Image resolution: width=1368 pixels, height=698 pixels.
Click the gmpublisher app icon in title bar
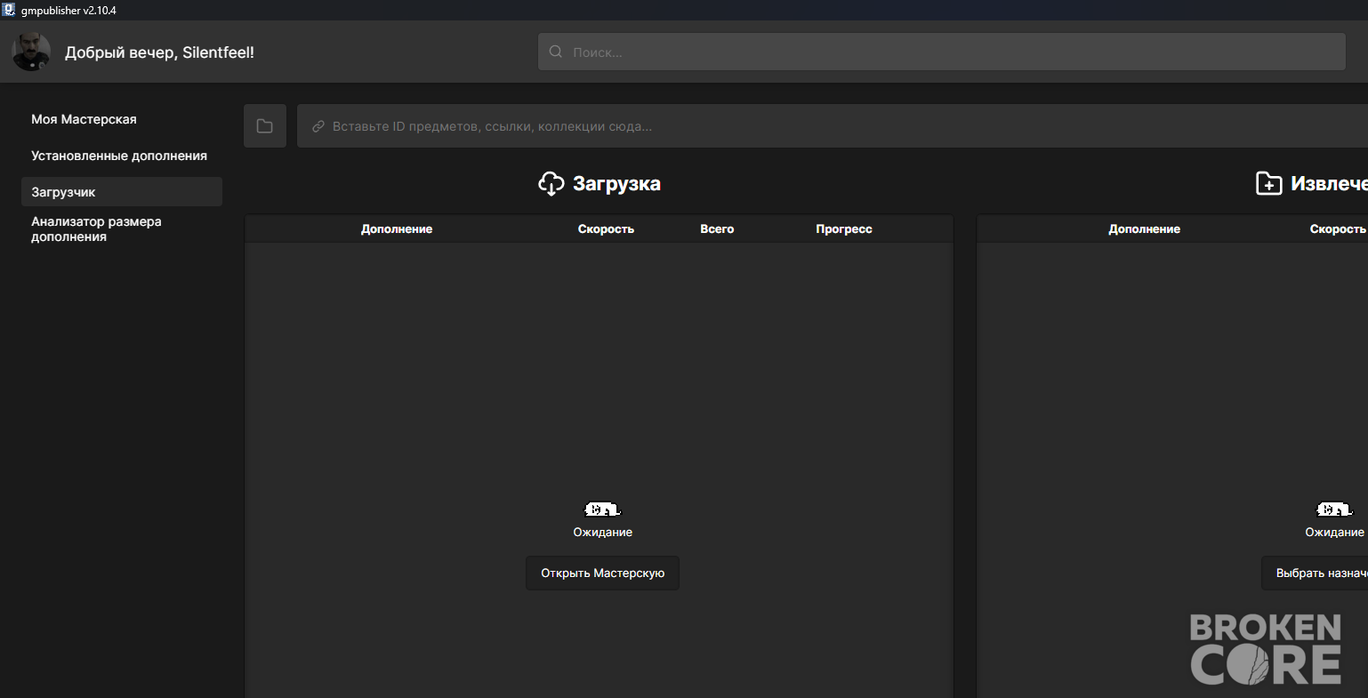click(x=9, y=10)
